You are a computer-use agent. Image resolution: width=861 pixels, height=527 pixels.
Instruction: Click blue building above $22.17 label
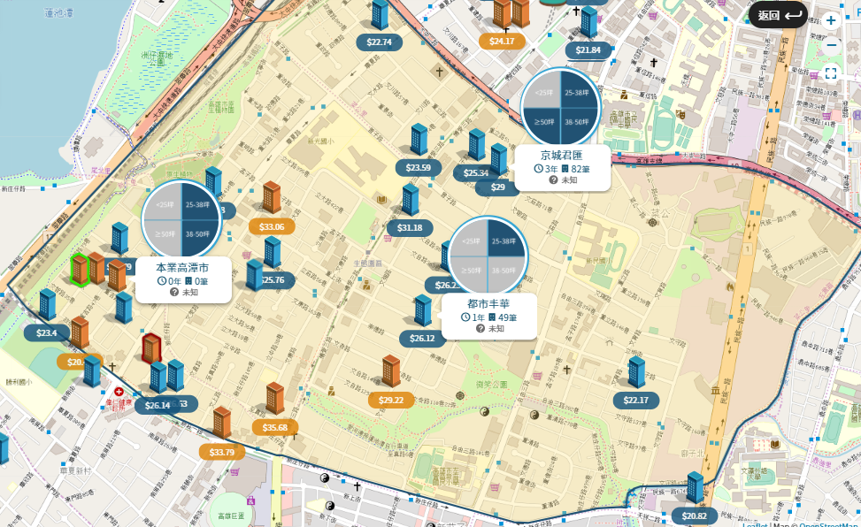(636, 371)
